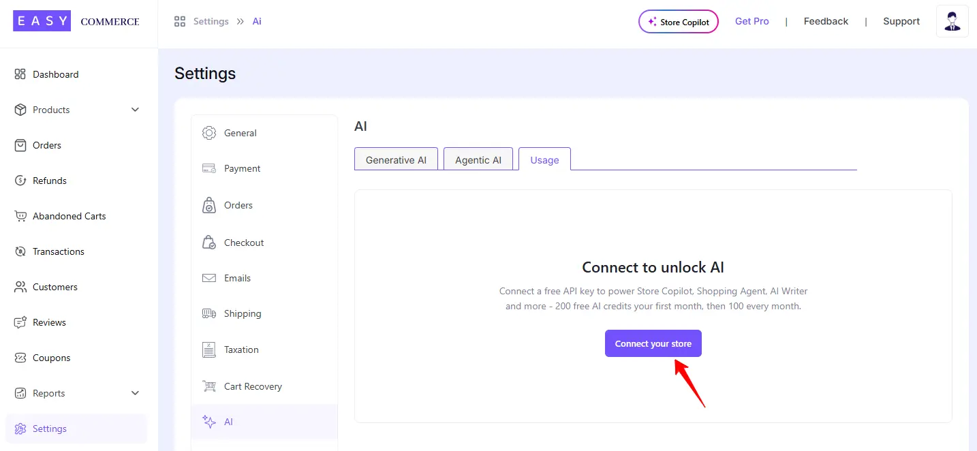Click the Cart Recovery cart icon
Viewport: 977px width, 451px height.
pyautogui.click(x=209, y=386)
